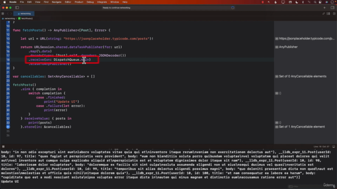Open the Edit menu
337x189 pixels.
tap(29, 2)
